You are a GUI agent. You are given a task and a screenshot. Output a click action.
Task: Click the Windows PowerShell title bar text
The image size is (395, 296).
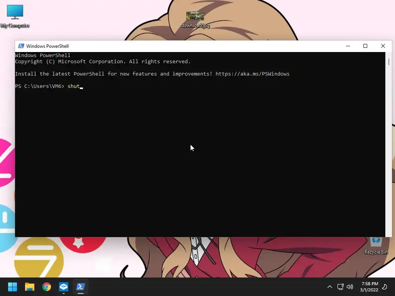47,46
